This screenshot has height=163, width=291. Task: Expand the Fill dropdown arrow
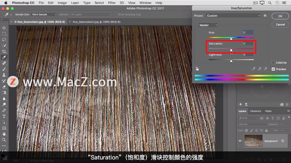point(288,130)
